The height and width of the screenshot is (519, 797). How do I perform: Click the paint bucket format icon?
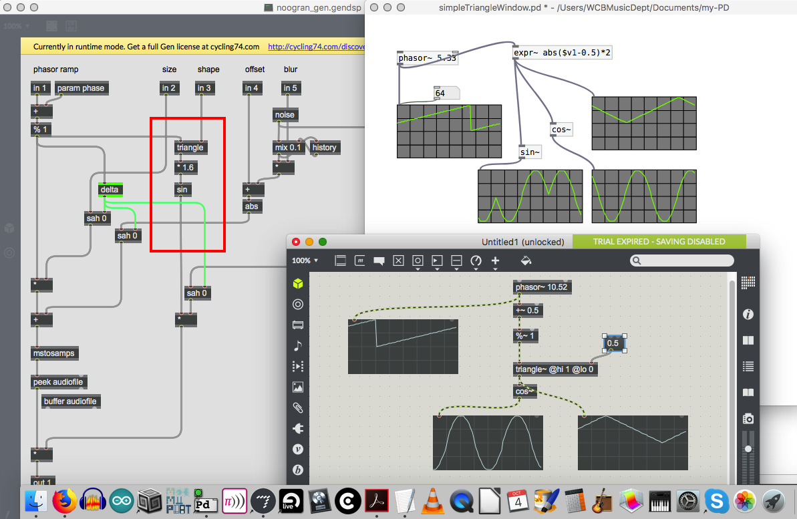click(526, 261)
